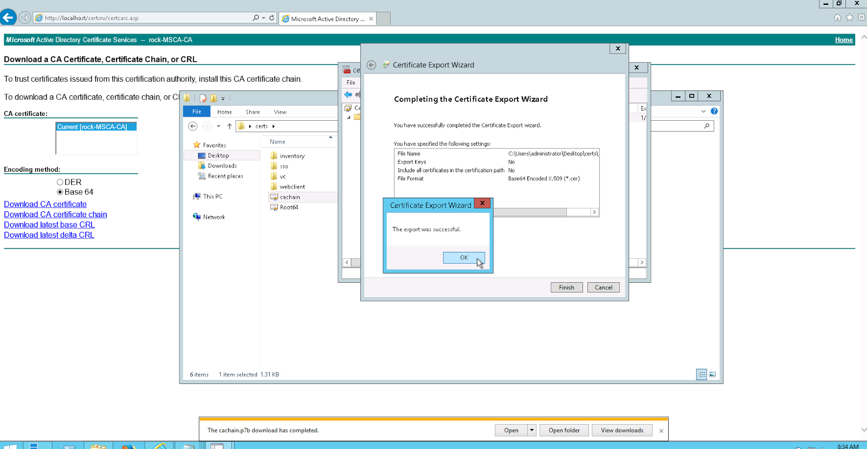867x449 pixels.
Task: Click the wizard settings list horizontal scrollbar
Action: (530, 212)
